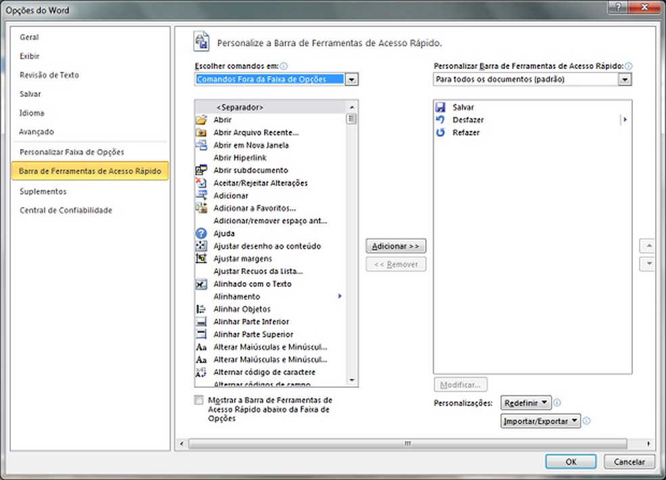
Task: Click commands list scrollbar up arrow
Action: coord(352,107)
